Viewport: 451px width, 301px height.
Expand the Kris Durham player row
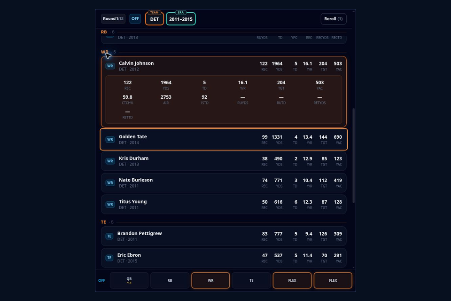224,161
